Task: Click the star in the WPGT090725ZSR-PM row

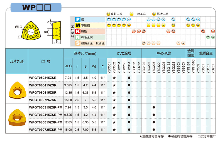Action: [114, 130]
